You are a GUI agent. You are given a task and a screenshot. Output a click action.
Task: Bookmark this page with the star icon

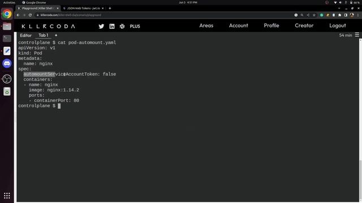click(314, 15)
